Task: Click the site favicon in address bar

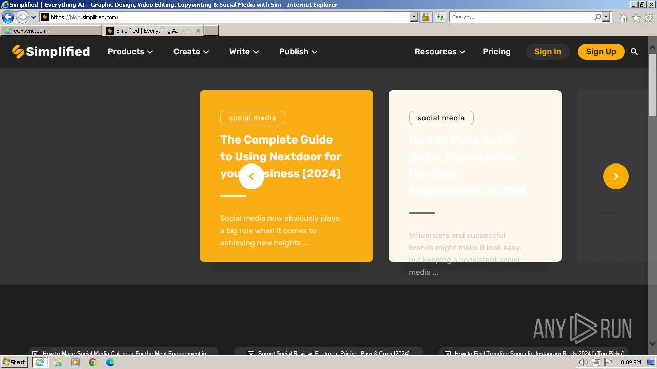Action: click(x=45, y=17)
